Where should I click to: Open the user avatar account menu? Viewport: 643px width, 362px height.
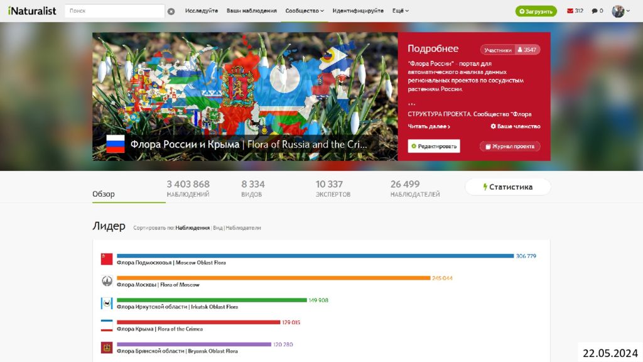(620, 11)
